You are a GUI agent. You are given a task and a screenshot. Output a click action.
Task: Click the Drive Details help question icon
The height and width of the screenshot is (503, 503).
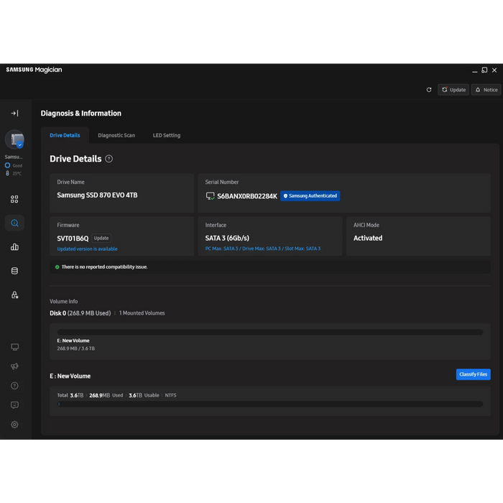[109, 159]
